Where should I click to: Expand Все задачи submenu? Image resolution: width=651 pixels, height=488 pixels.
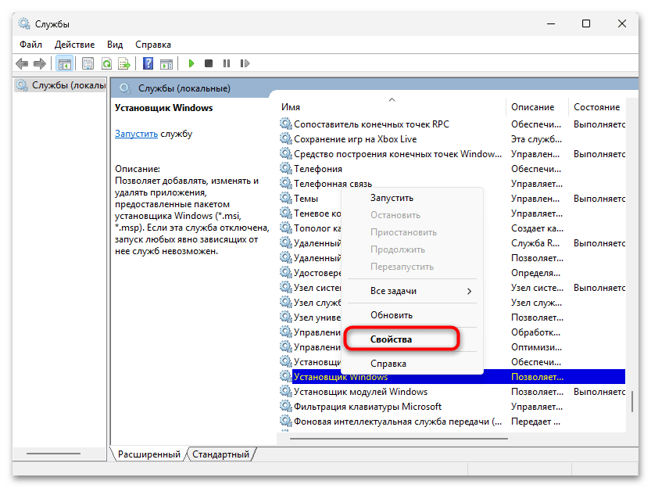pyautogui.click(x=412, y=291)
